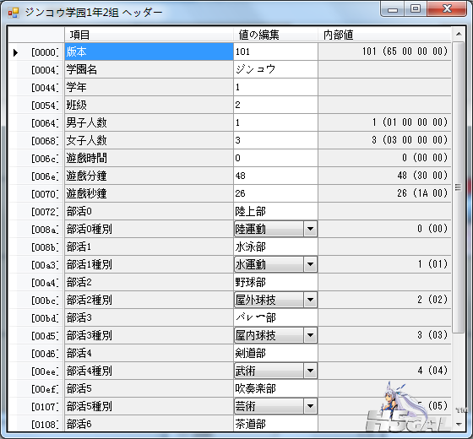Open the 部活5種別 dropdown showing 芸術
473x439 pixels.
click(310, 406)
